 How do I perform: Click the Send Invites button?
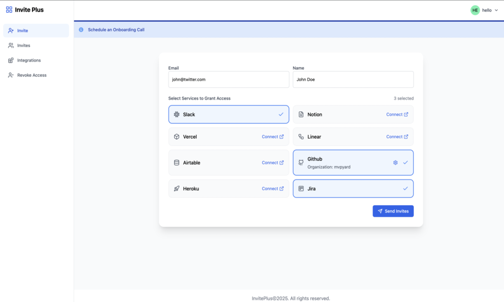[x=393, y=211]
